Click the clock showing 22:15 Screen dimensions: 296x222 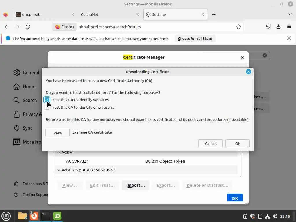[285, 216]
